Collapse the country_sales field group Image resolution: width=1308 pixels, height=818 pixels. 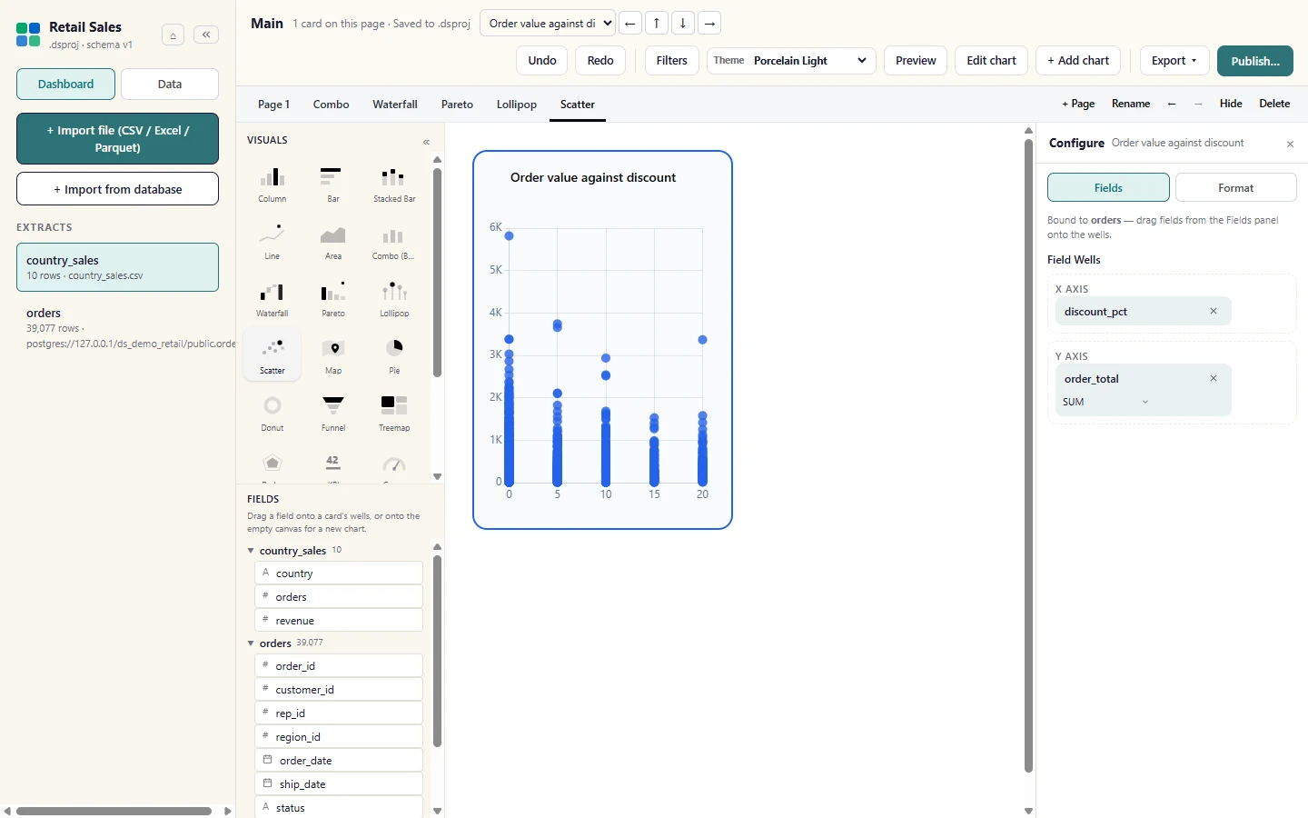[x=251, y=551]
